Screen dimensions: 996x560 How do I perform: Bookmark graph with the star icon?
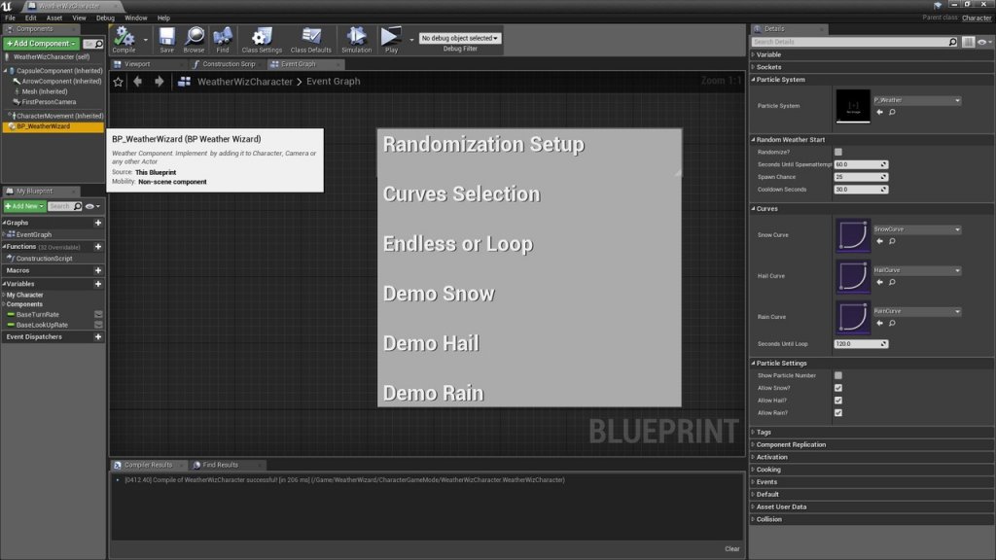point(118,82)
